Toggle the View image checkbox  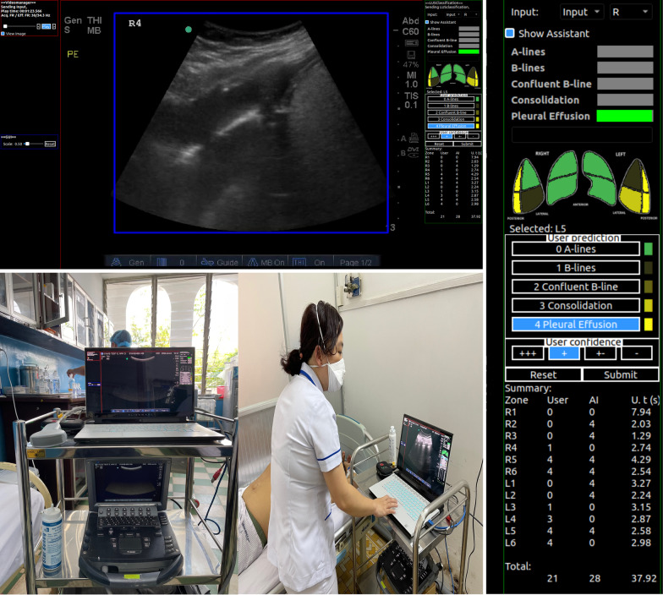coord(3,34)
